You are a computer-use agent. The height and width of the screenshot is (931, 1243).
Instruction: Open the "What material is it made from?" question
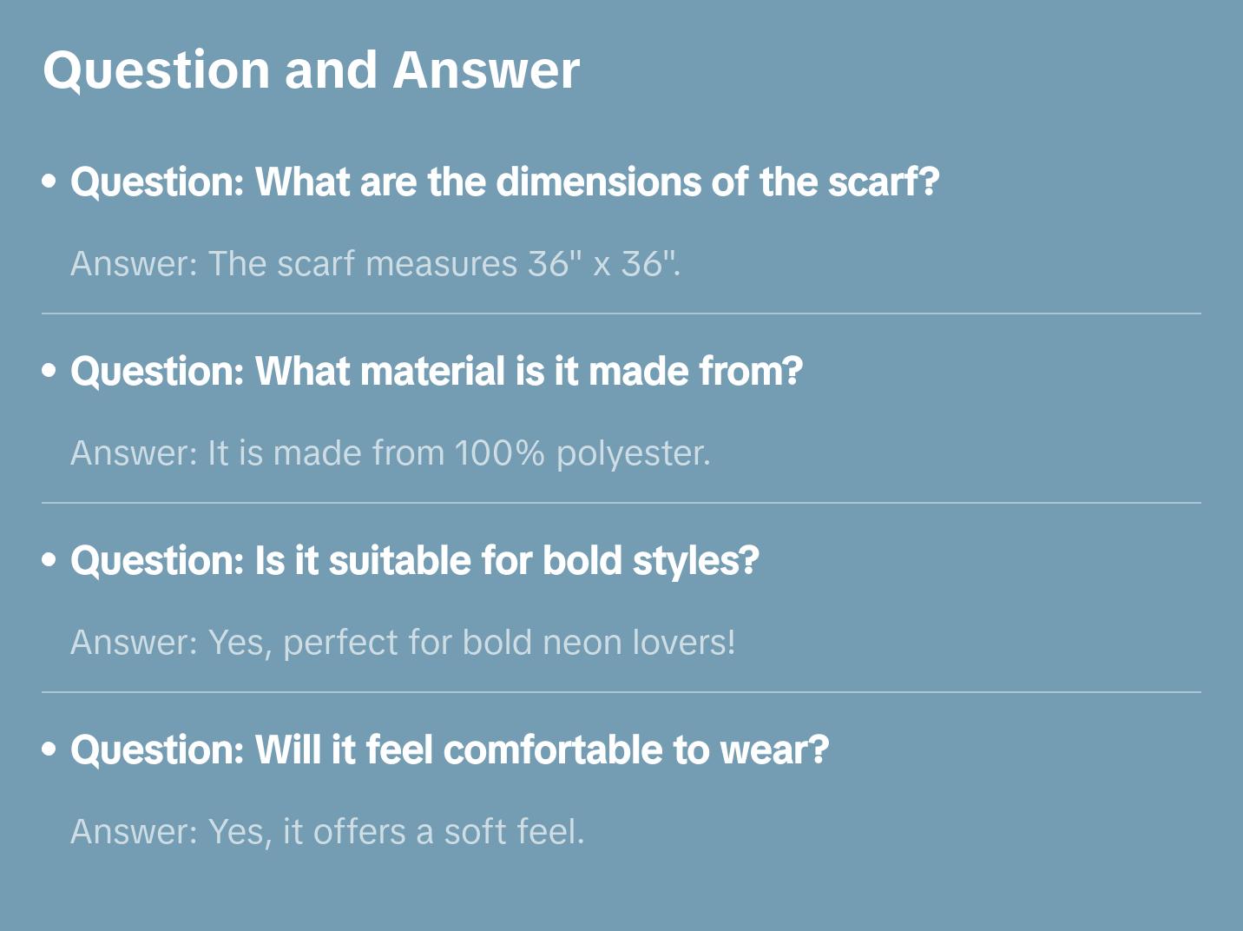436,372
